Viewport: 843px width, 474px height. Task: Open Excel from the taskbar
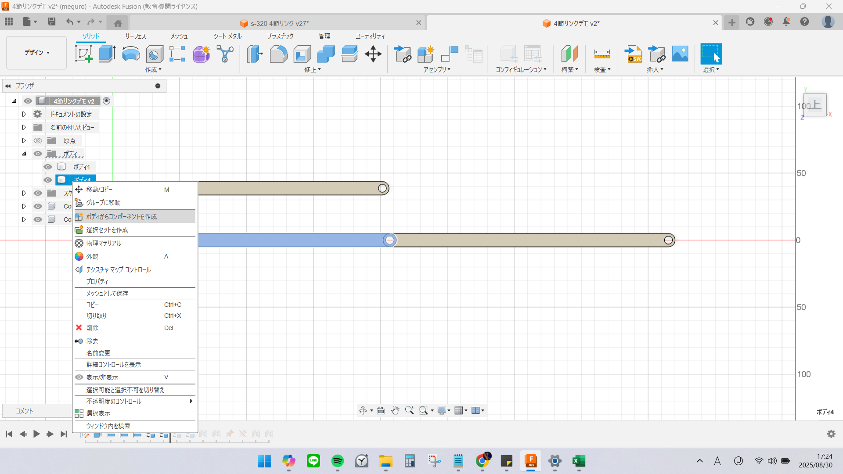[579, 461]
